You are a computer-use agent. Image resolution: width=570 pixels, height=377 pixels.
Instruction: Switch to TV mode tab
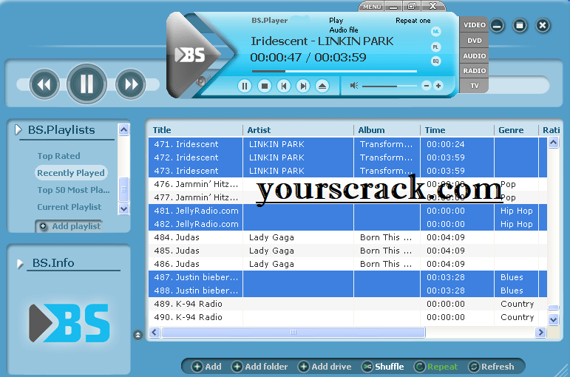click(x=474, y=86)
